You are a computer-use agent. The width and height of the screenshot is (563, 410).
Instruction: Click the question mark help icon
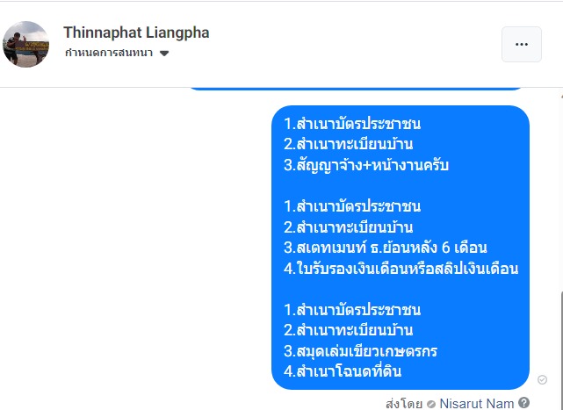point(524,402)
